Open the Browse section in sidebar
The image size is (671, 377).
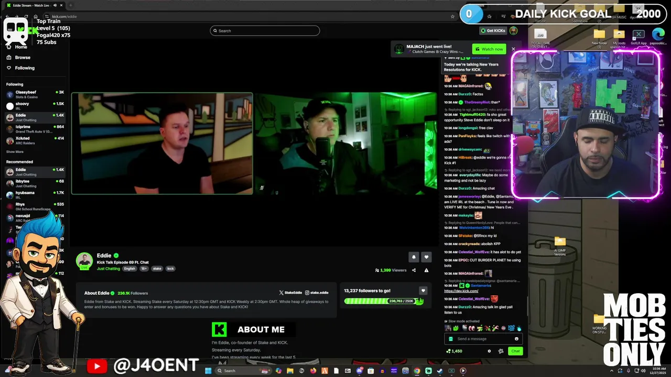(22, 58)
